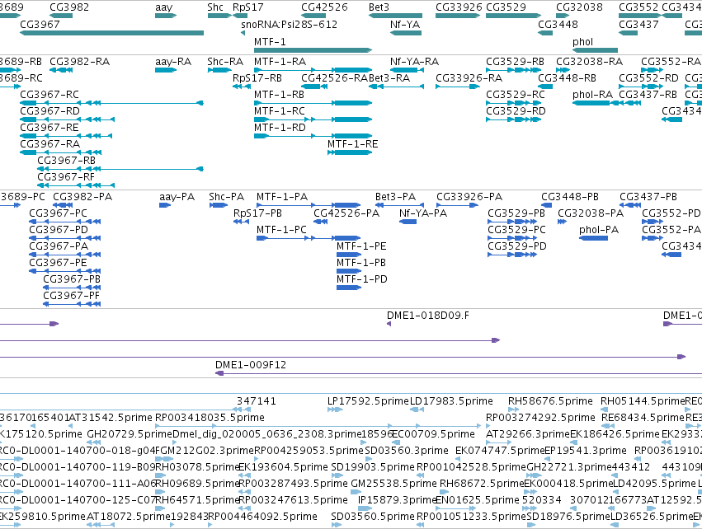This screenshot has height=529, width=702.
Task: Click the 347141 EST label
Action: point(256,400)
